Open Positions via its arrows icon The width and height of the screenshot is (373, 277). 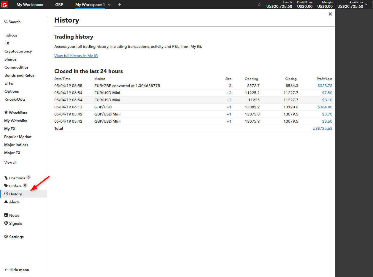[6, 178]
